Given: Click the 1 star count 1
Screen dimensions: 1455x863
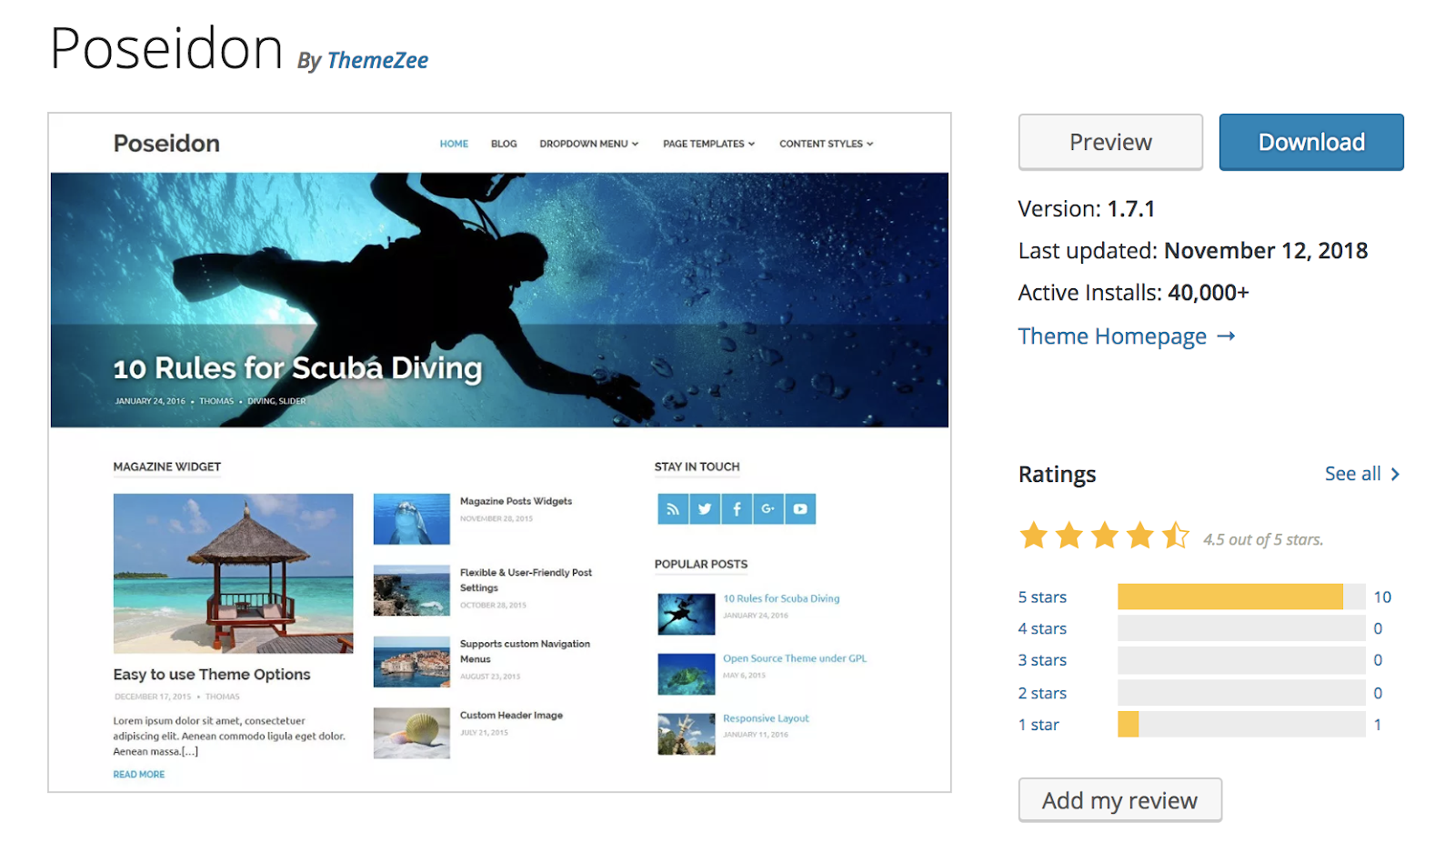Looking at the screenshot, I should [1378, 725].
